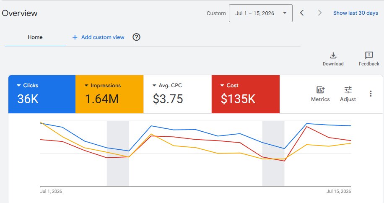Click Show last 30 days link
The height and width of the screenshot is (203, 384).
click(x=355, y=13)
